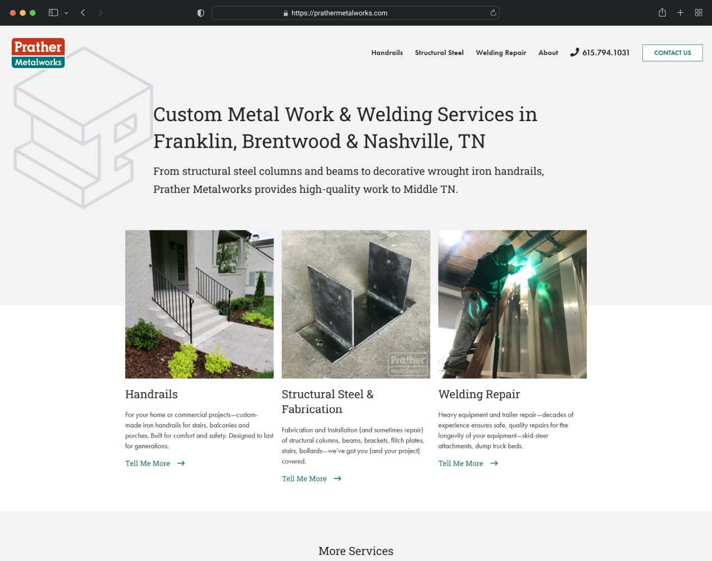Expand the sidebar options dropdown chevron
The image size is (712, 561).
coord(66,13)
